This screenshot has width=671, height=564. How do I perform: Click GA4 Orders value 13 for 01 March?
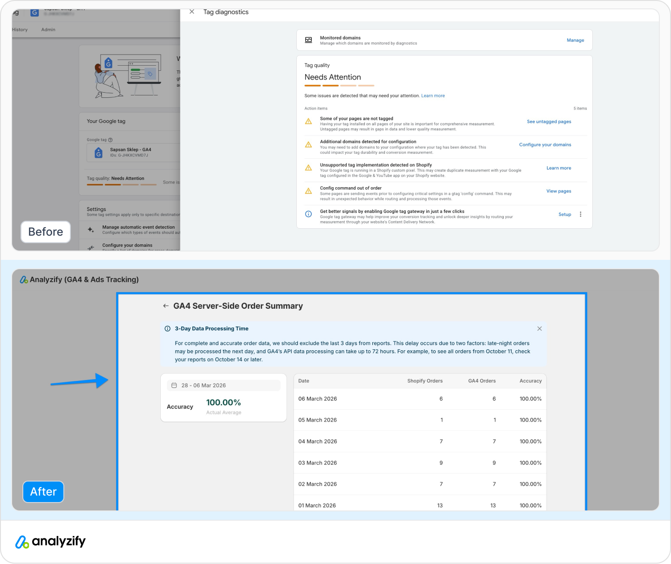pos(493,506)
